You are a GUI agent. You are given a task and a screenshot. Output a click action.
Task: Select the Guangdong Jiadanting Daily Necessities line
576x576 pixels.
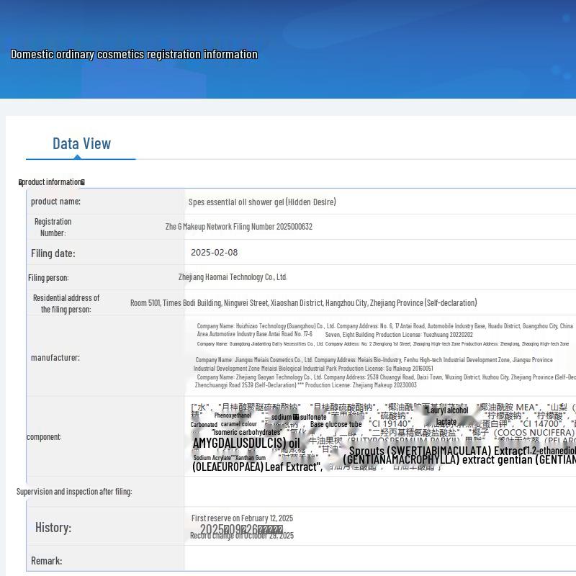click(383, 344)
